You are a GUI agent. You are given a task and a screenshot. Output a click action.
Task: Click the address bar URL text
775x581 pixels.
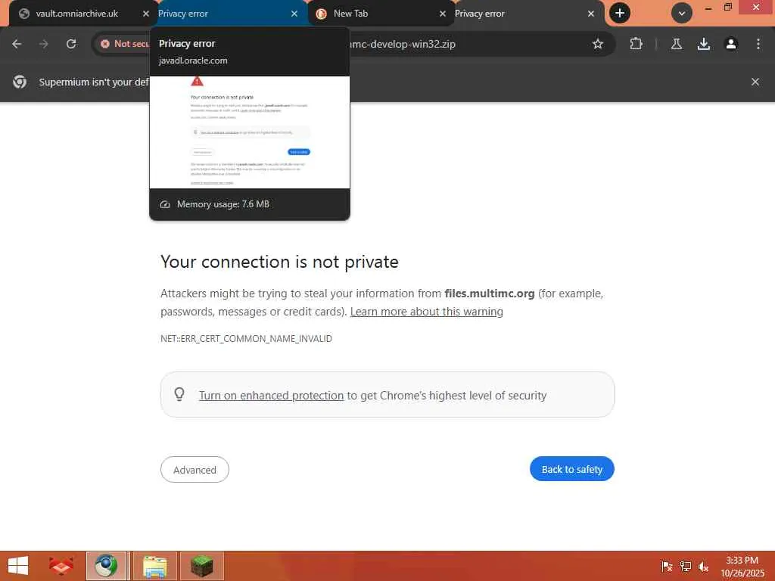click(403, 44)
